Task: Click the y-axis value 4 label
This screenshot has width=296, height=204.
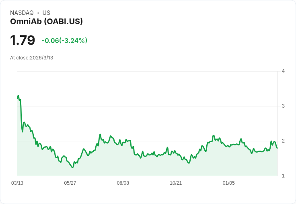Action: point(283,71)
